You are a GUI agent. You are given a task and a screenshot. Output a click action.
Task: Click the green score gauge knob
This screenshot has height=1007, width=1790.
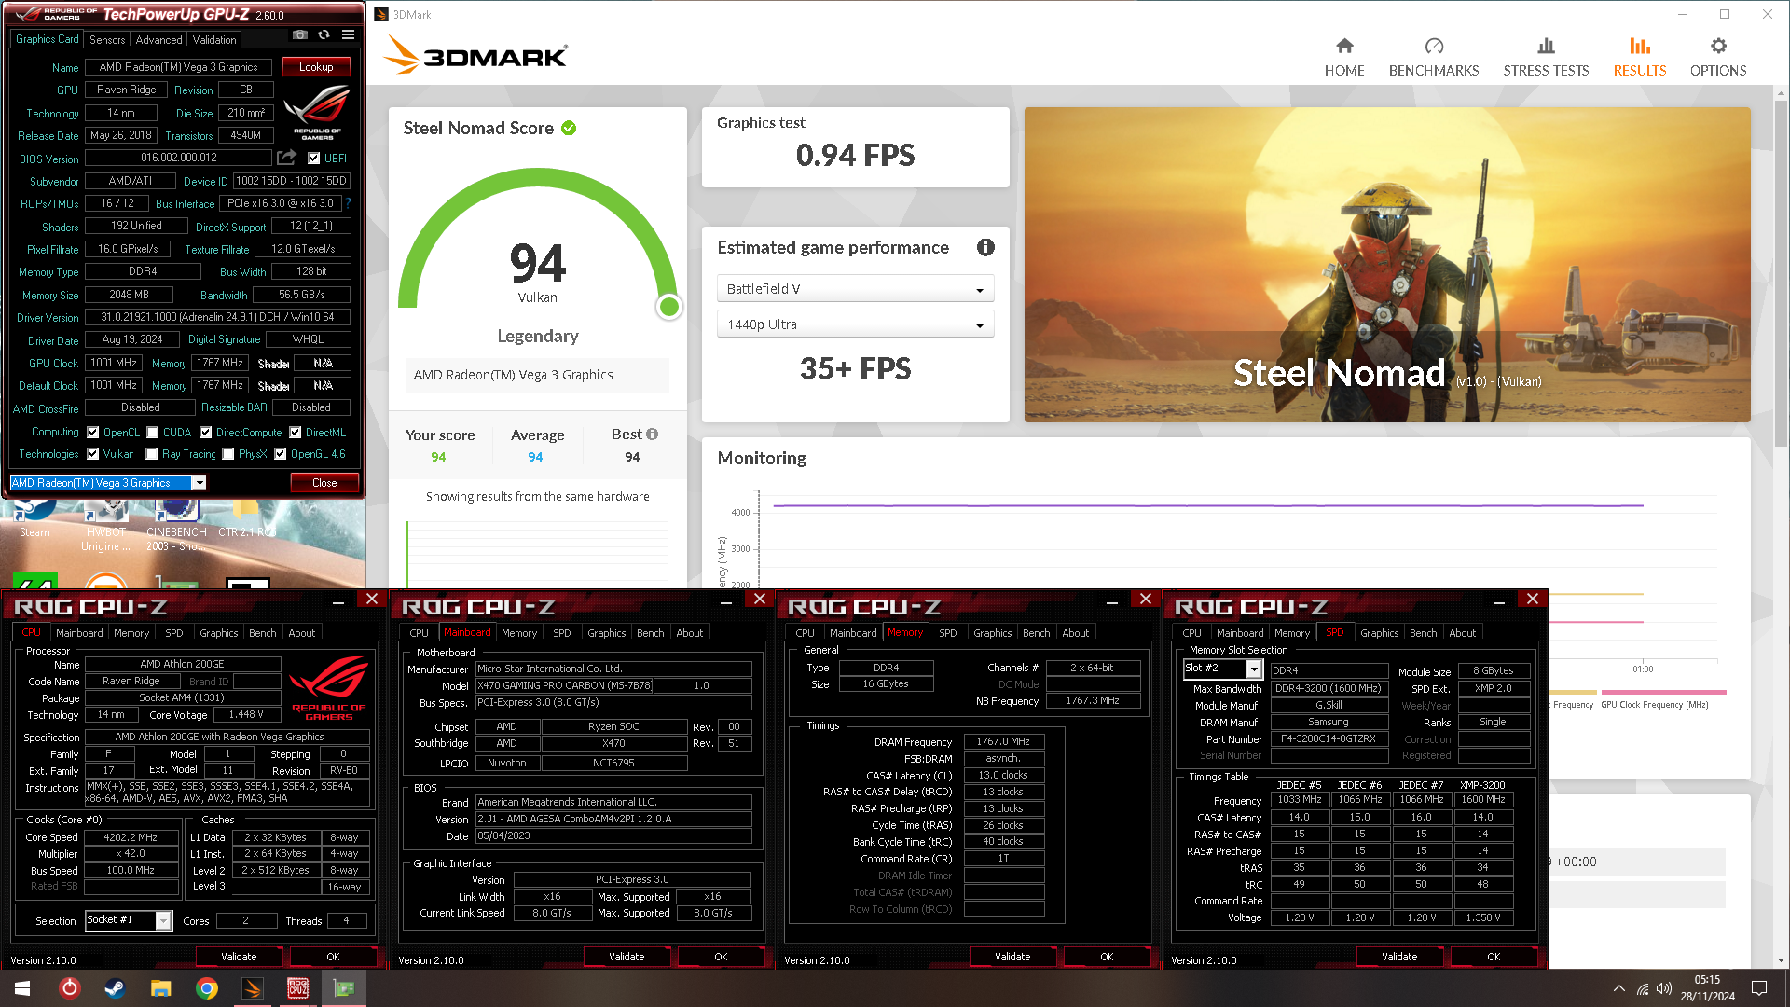click(x=668, y=307)
